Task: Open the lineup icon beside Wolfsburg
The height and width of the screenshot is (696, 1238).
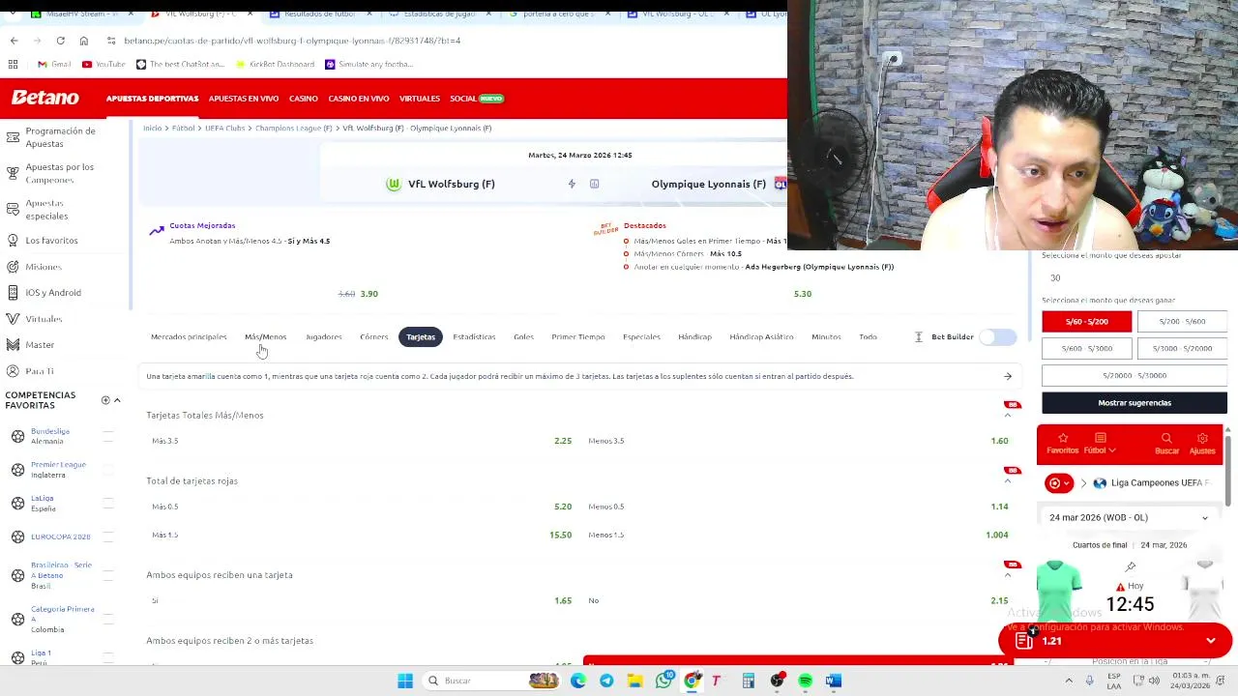Action: click(594, 184)
